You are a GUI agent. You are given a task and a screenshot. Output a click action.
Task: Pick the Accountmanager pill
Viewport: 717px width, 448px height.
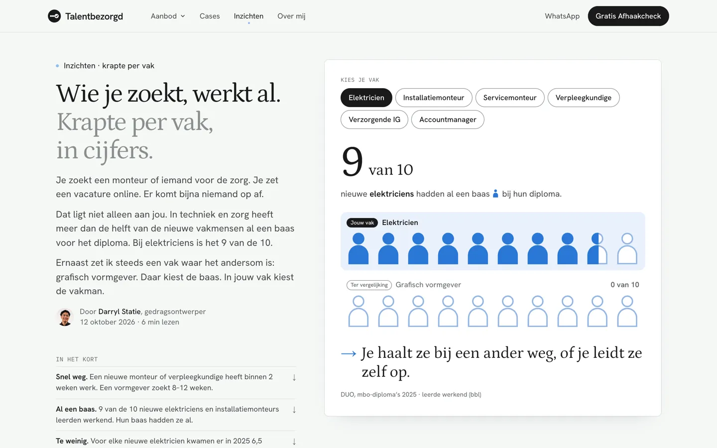(448, 119)
